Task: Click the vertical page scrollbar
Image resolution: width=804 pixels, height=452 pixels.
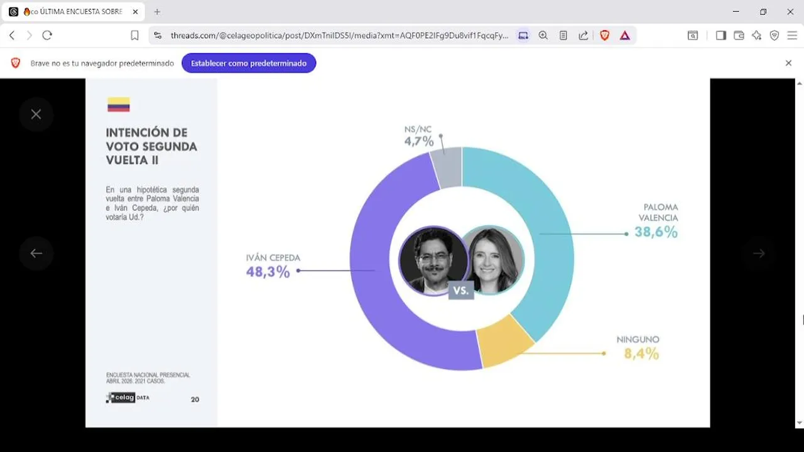Action: pos(799,253)
